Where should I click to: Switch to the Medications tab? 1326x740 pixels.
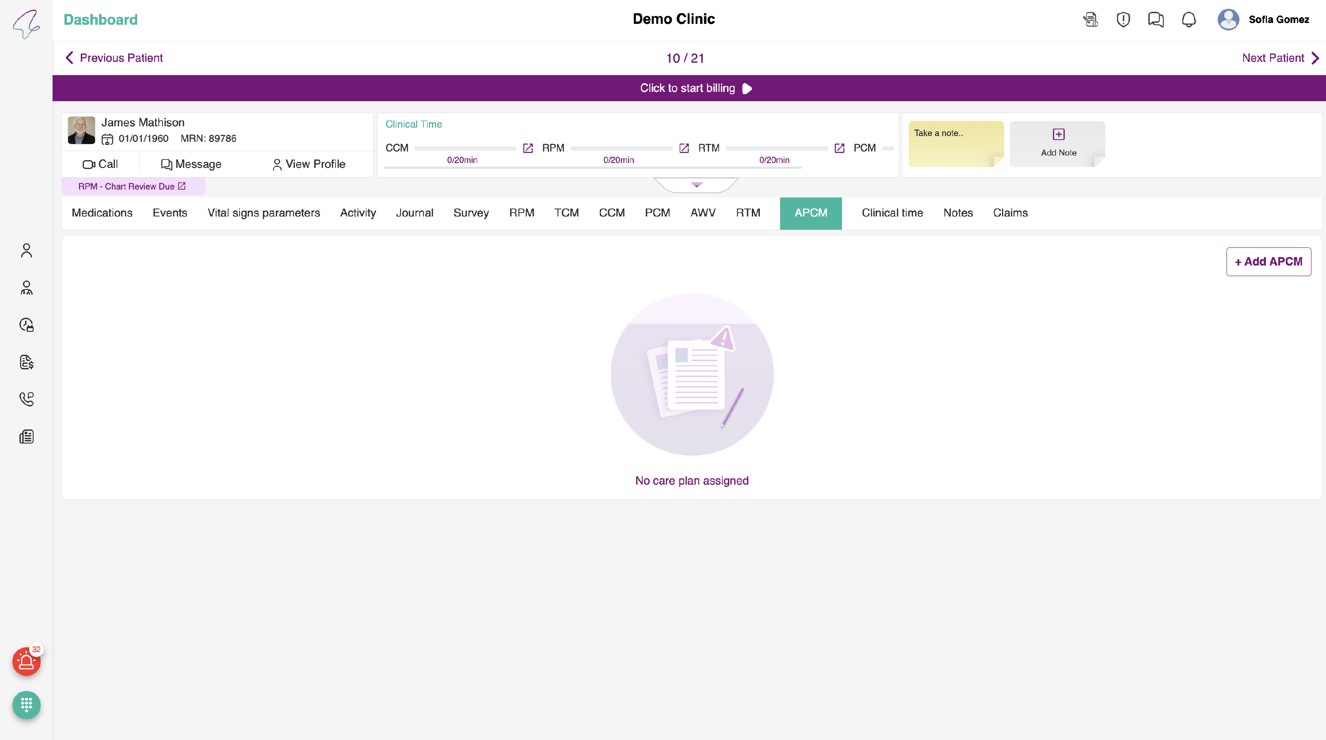point(102,213)
